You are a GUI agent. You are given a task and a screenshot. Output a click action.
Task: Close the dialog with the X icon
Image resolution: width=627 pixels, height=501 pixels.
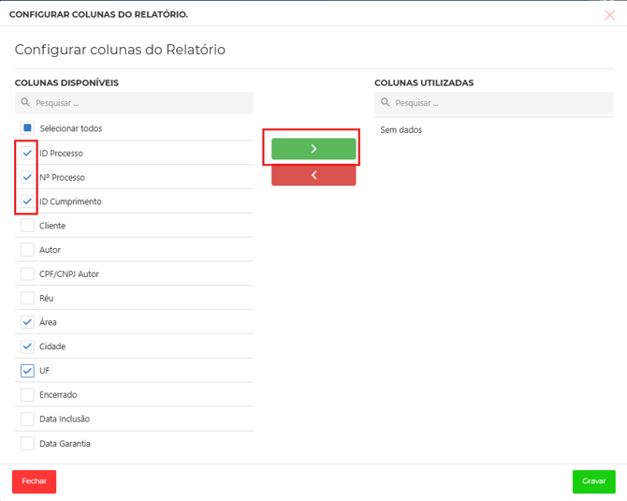click(x=609, y=15)
